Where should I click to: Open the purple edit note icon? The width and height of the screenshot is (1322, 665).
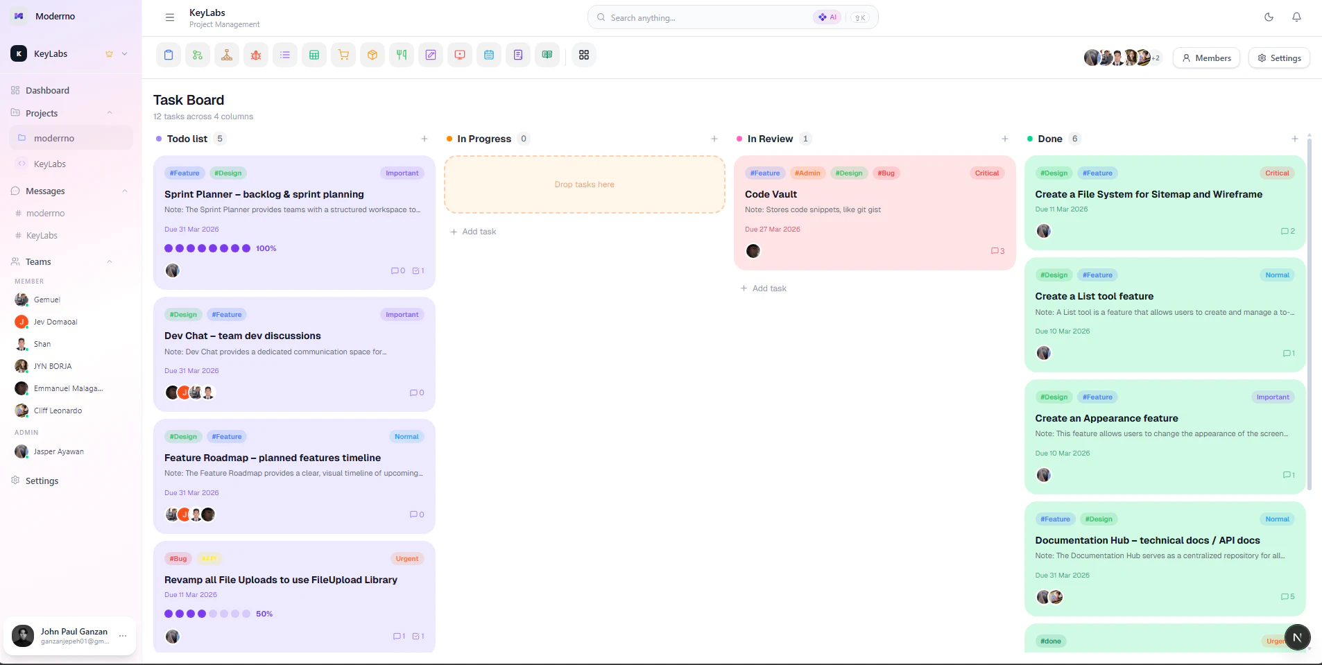pos(431,55)
